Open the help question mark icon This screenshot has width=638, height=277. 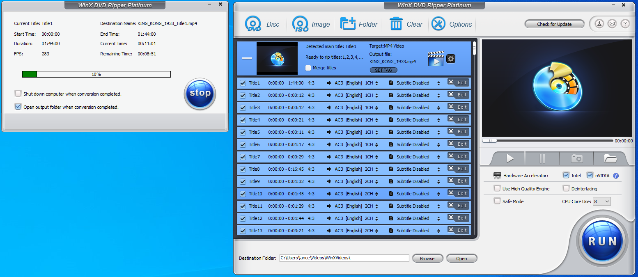tap(625, 24)
